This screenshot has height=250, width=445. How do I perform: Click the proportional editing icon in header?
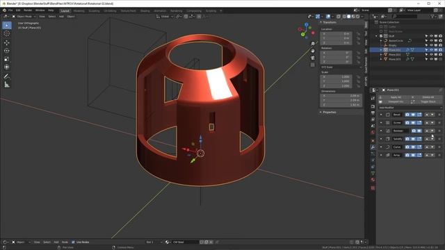point(199,17)
